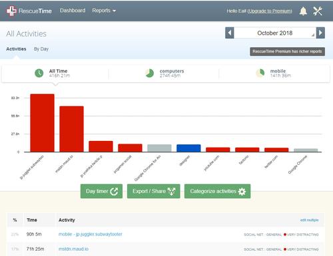Viewport: 333px width, 256px height.
Task: Click RescueTime Premium has richer reports button
Action: tap(287, 51)
